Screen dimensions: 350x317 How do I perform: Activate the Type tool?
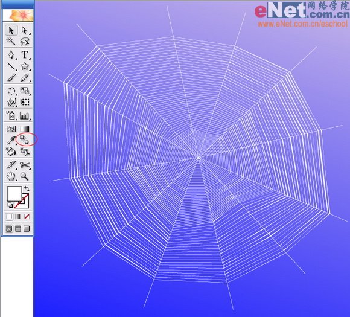pos(25,54)
